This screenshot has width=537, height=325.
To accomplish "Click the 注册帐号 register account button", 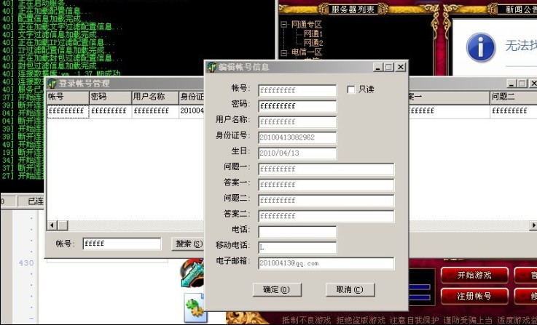I will click(x=474, y=297).
